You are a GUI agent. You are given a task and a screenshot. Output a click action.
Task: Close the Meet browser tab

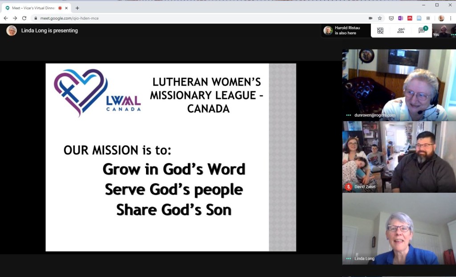pyautogui.click(x=67, y=8)
